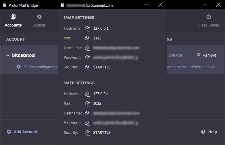
Task: Click the plus icon beside Add Account
Action: 9,132
